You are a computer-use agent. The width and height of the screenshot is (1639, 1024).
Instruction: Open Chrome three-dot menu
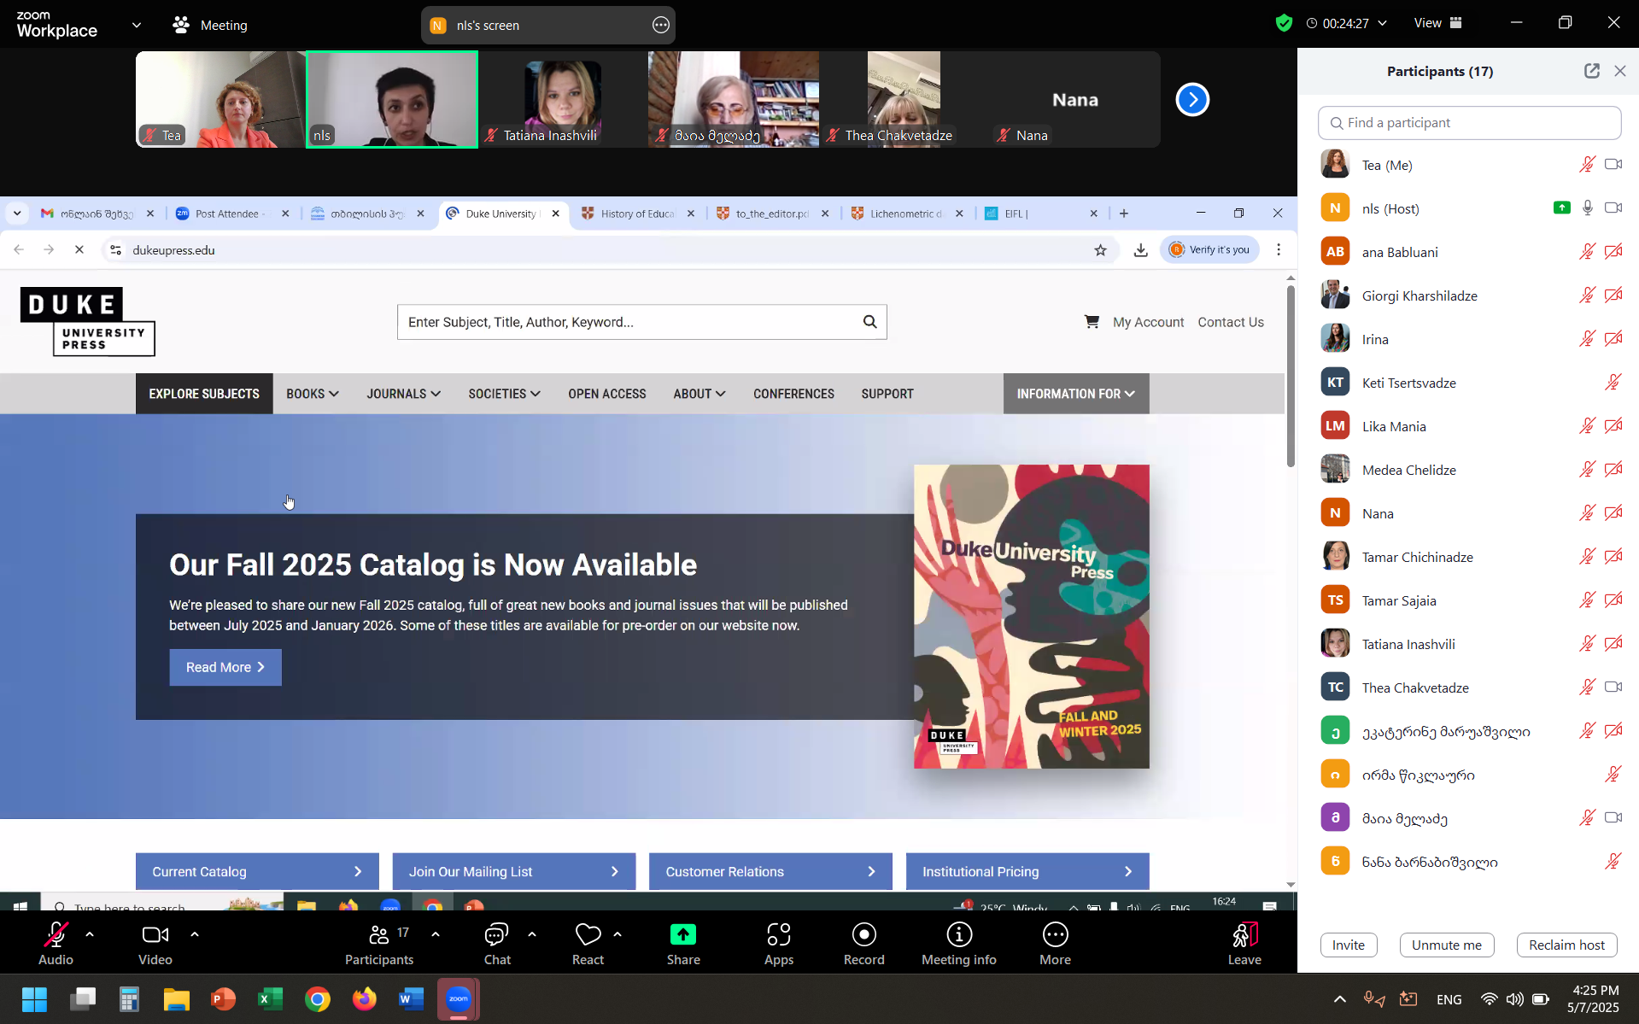(1278, 250)
